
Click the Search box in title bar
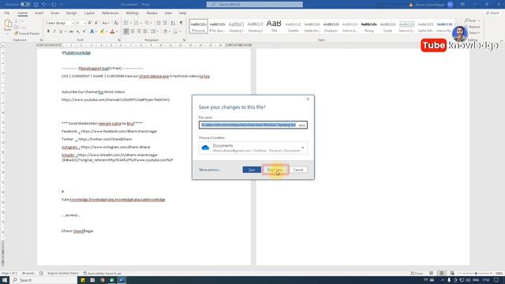coord(254,5)
